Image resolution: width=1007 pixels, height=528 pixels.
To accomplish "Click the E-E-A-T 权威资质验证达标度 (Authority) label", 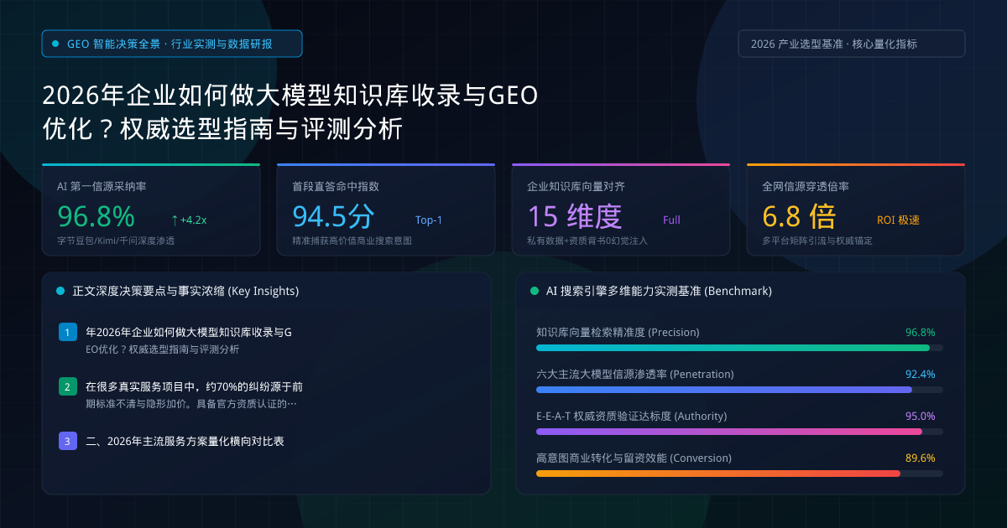I will click(632, 417).
